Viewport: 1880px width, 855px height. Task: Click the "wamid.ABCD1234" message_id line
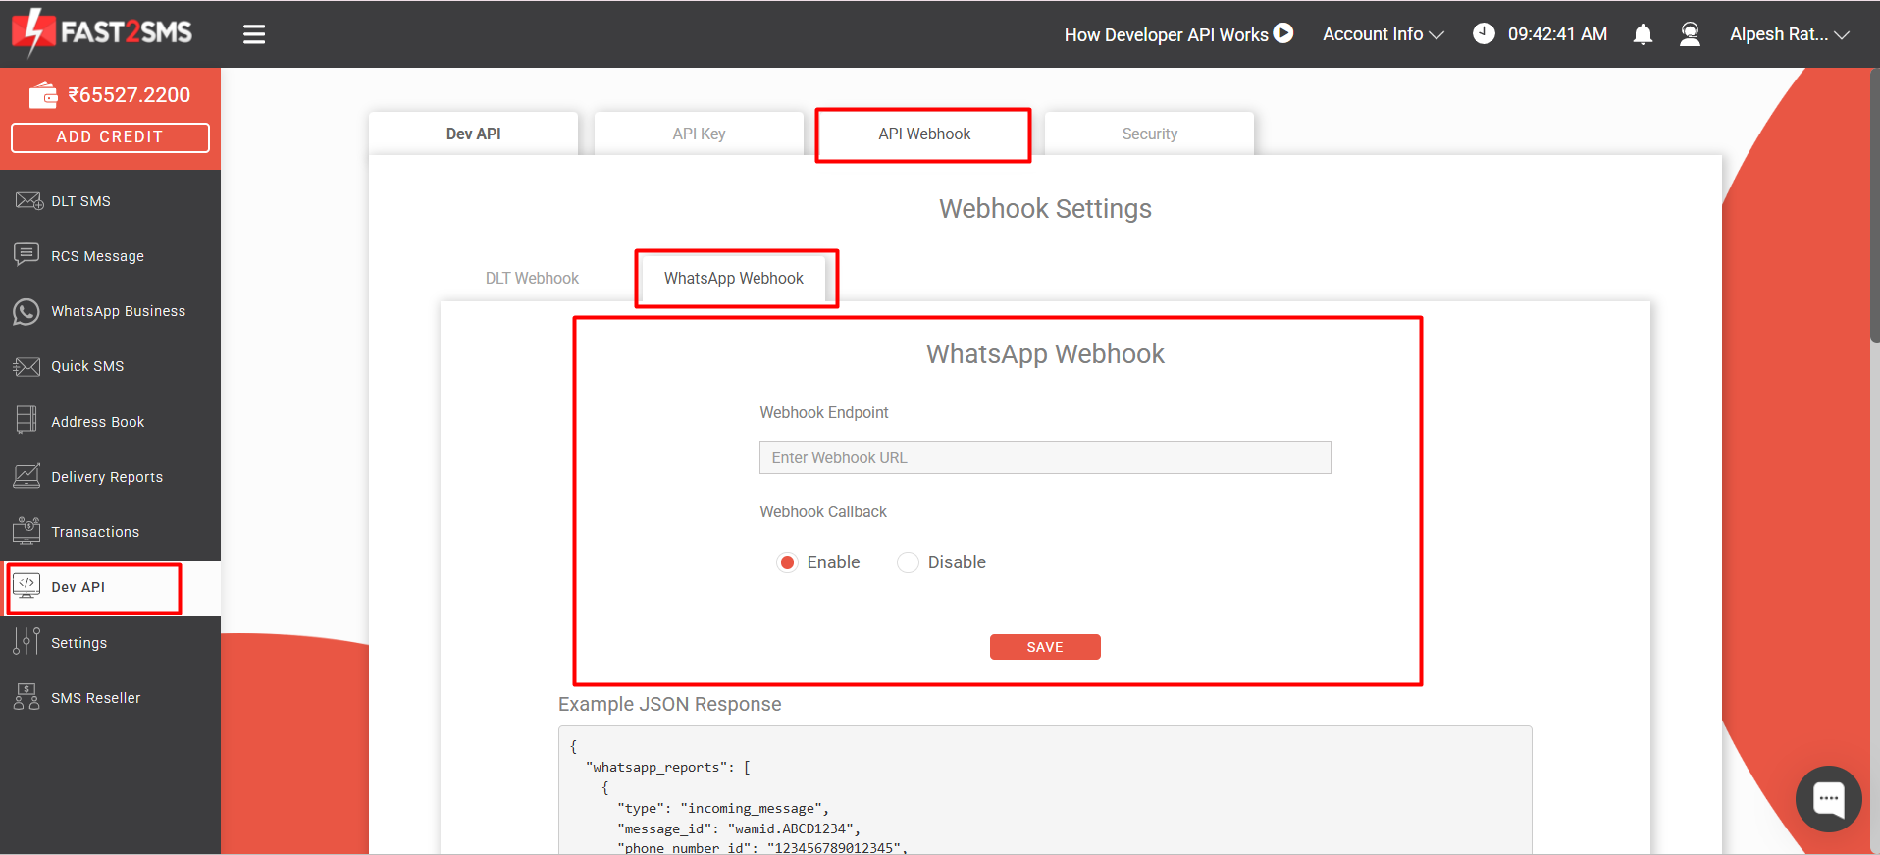point(739,828)
